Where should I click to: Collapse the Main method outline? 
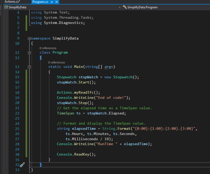click(29, 67)
